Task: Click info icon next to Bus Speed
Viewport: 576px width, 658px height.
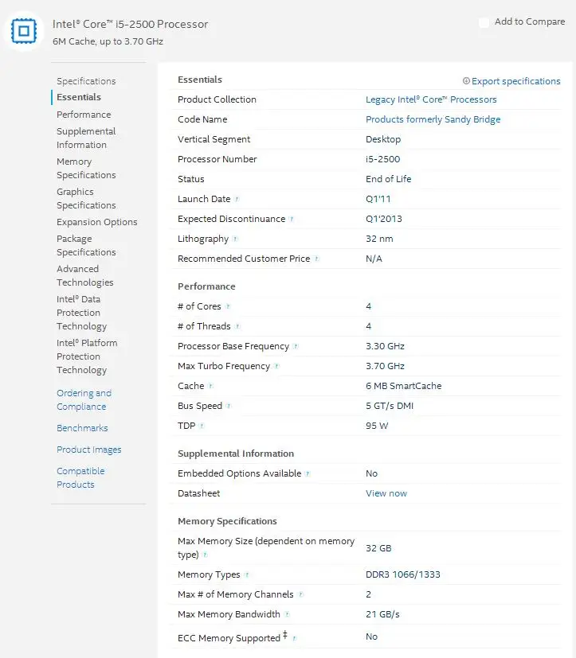Action: 229,406
